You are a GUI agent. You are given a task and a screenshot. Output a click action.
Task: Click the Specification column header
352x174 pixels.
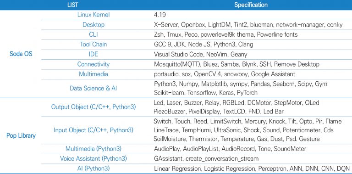[251, 5]
